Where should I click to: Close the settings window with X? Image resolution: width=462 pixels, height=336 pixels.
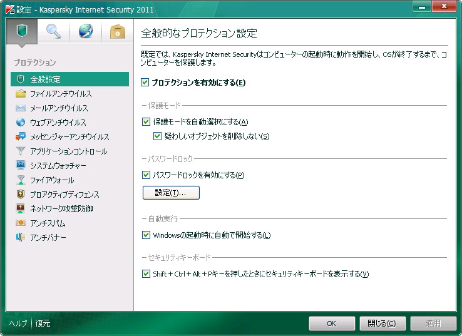click(444, 6)
